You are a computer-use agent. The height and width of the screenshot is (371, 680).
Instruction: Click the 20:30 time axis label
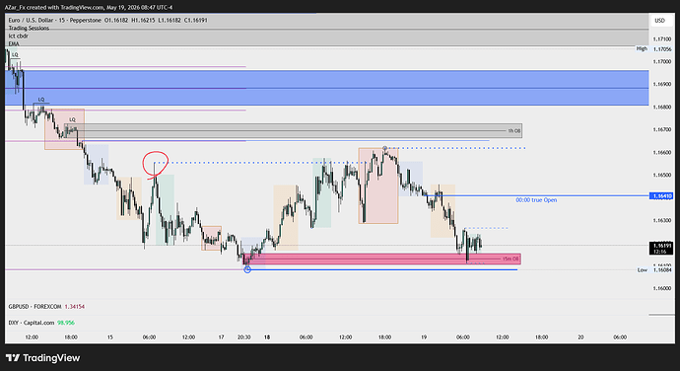244,337
